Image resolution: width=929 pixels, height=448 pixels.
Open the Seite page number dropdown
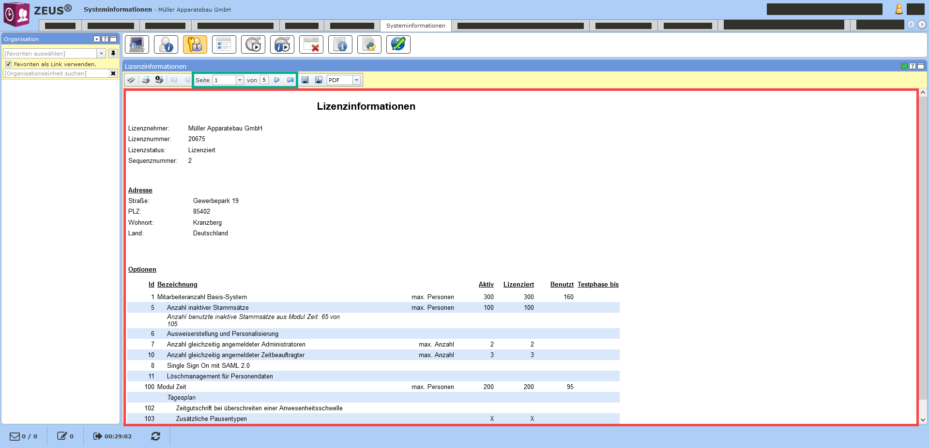240,80
